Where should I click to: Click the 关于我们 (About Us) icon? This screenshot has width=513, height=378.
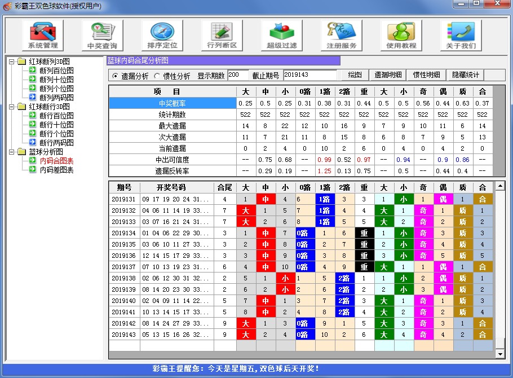click(462, 34)
